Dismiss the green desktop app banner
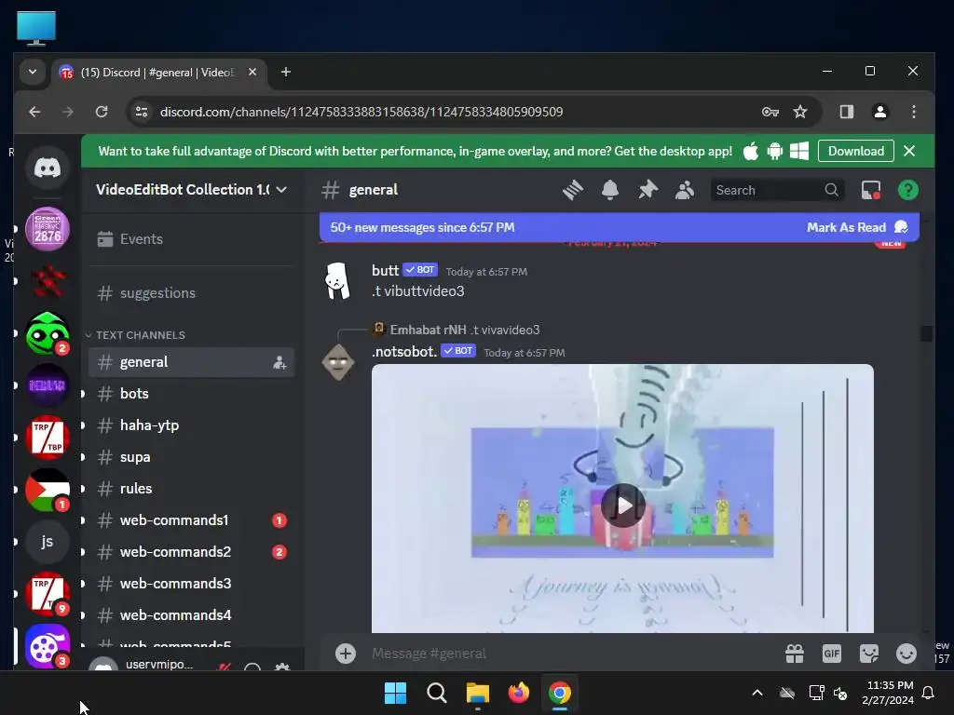 click(909, 152)
